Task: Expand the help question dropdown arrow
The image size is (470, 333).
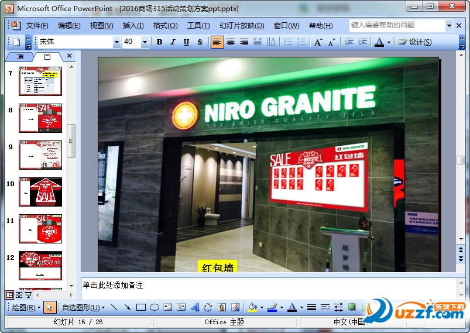Action: (449, 26)
